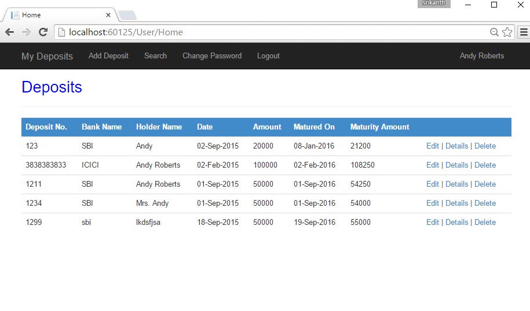This screenshot has height=311, width=530.
Task: Click lowercase sbi bank cell
Action: (x=86, y=222)
